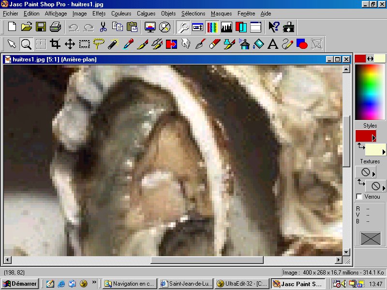Toggle the tool options wrench button
The height and width of the screenshot is (290, 387).
pyautogui.click(x=183, y=27)
